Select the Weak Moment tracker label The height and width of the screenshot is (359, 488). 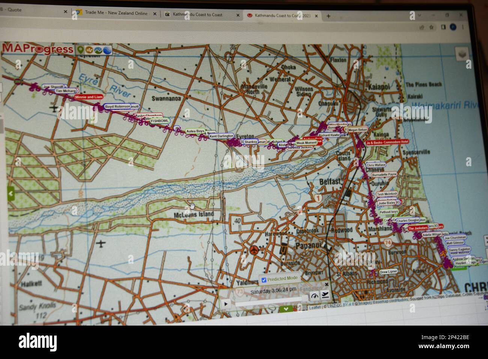click(307, 143)
